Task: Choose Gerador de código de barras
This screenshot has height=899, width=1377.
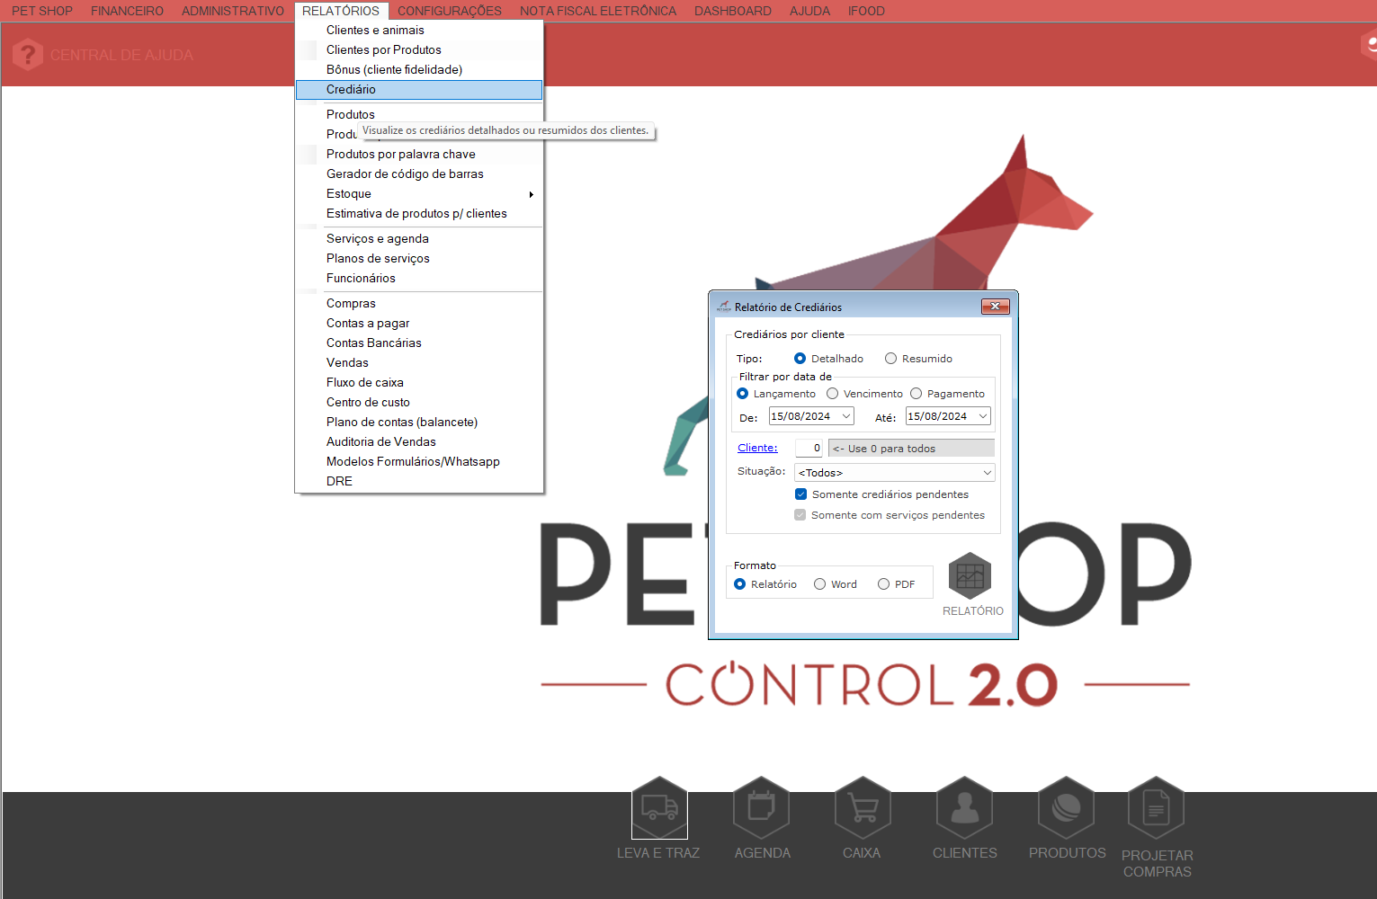Action: [419, 174]
